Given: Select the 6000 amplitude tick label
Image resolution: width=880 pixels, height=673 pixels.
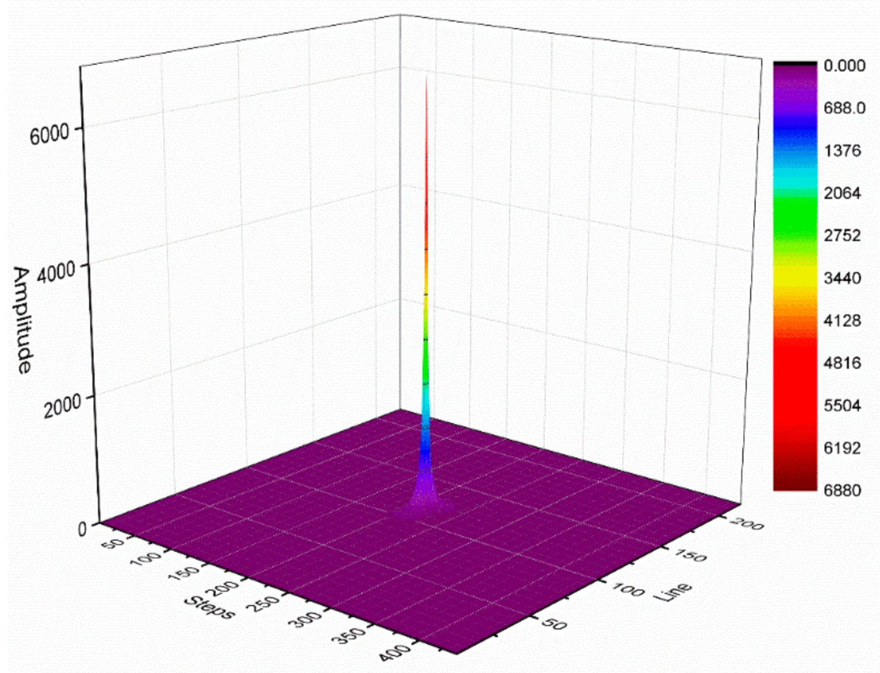Looking at the screenshot, I should (50, 133).
